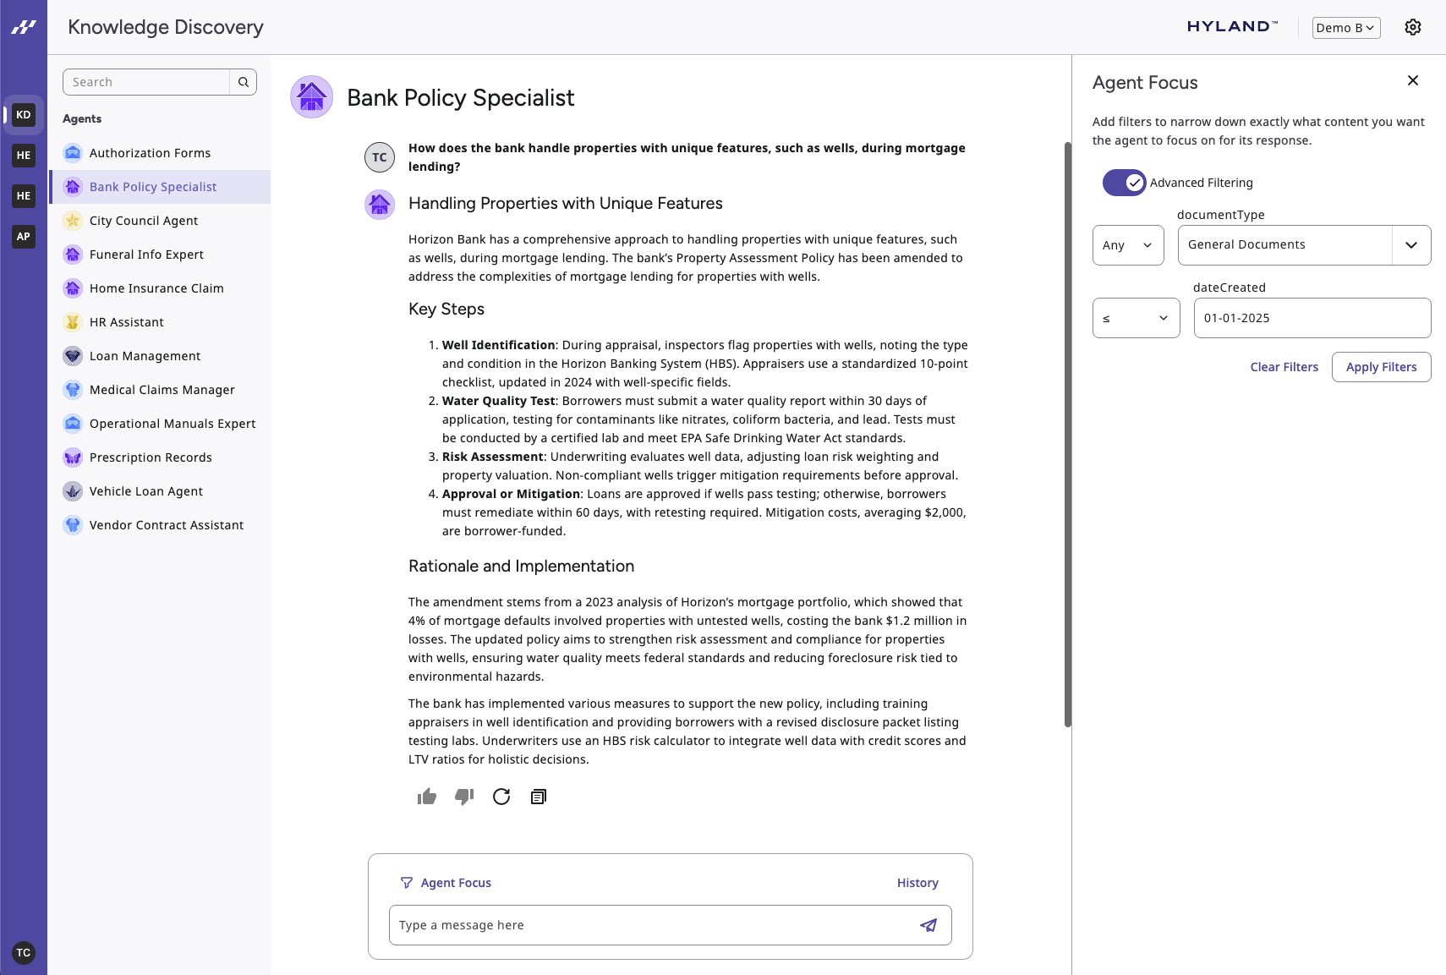
Task: Open the Any operator dropdown
Action: pos(1128,245)
